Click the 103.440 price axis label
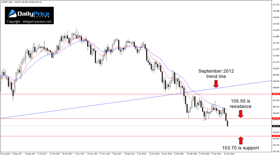Viewport: 280px width, 156px height. pyautogui.click(x=276, y=139)
